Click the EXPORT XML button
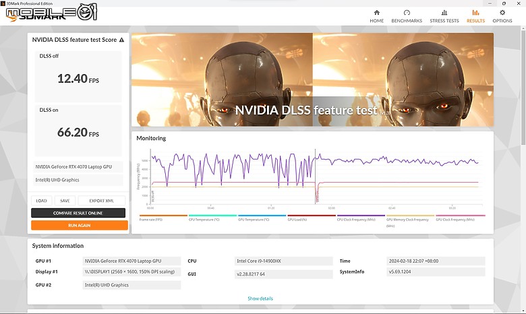Viewport: 526px width, 314px height. point(102,201)
